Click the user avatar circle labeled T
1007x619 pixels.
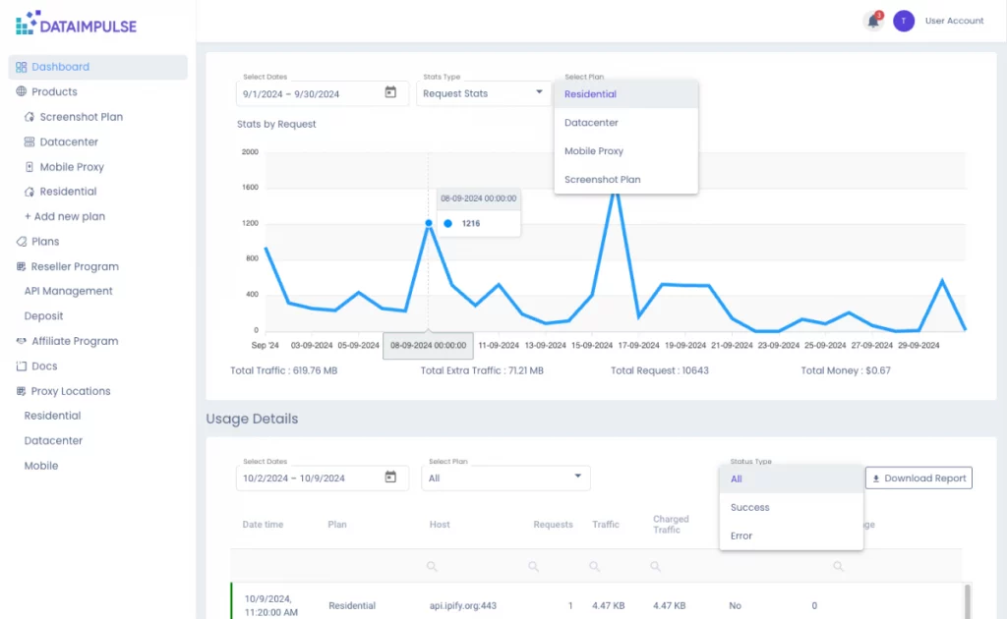coord(903,20)
